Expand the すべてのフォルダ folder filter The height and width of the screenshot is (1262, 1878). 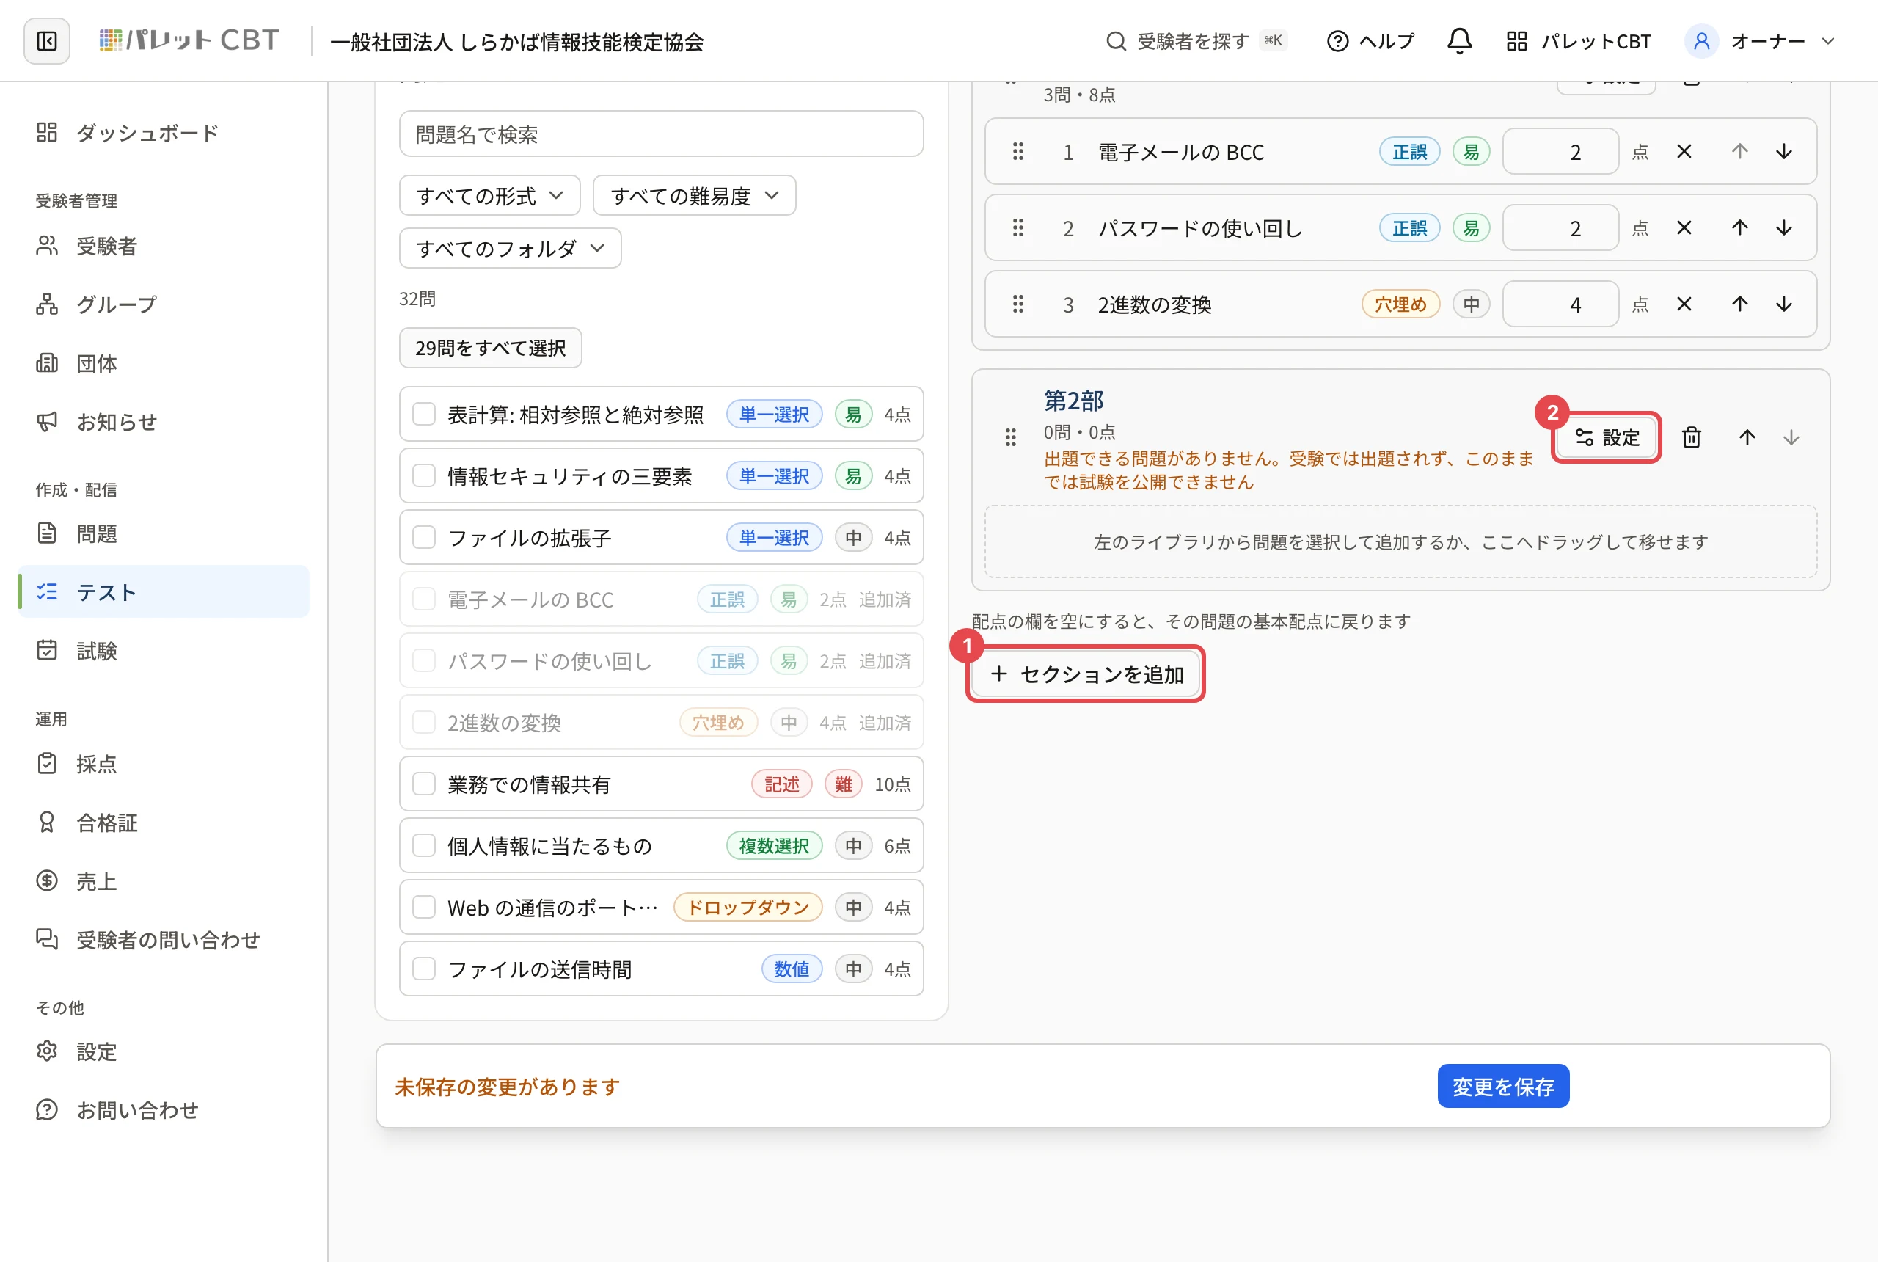tap(510, 248)
